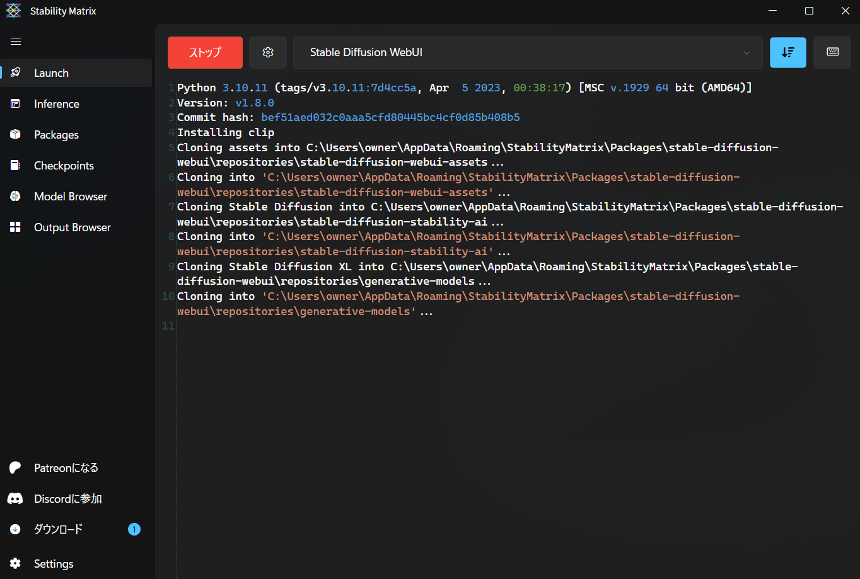Go to the Checkpoints page
The height and width of the screenshot is (579, 860).
click(x=76, y=165)
